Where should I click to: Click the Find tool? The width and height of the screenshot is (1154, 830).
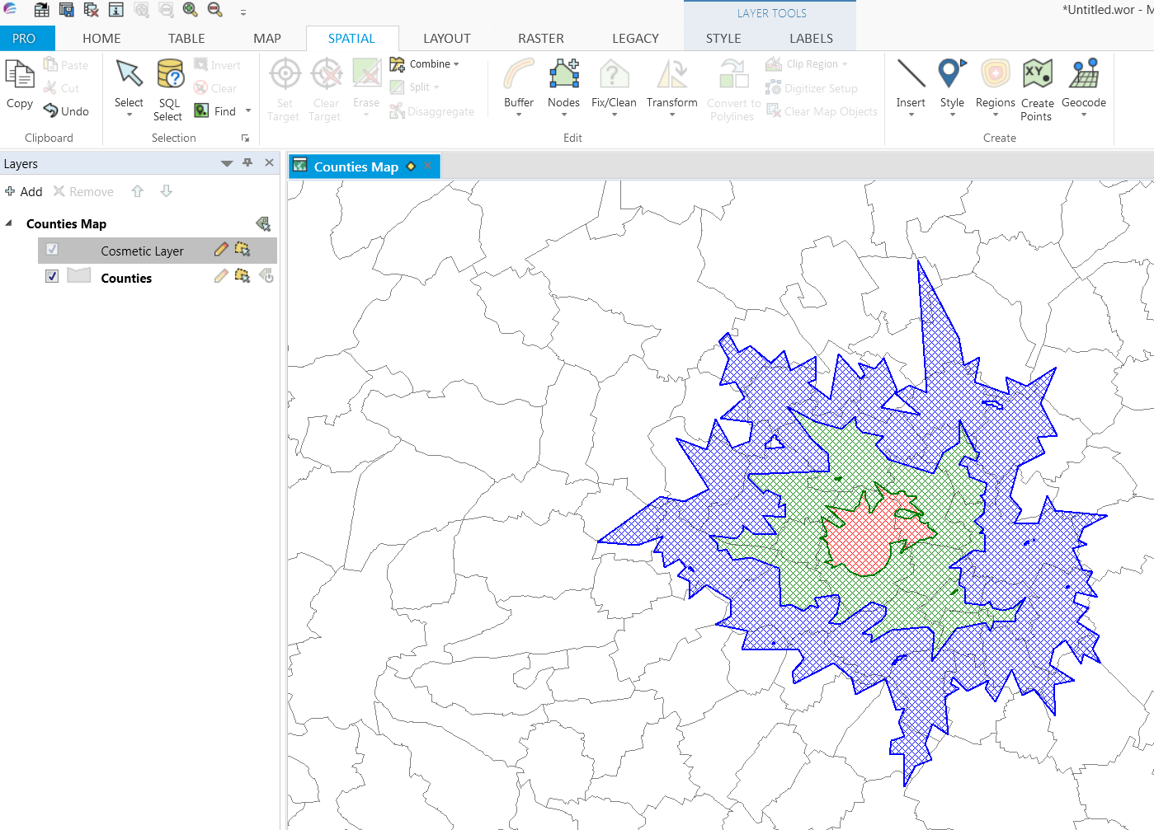pos(215,110)
